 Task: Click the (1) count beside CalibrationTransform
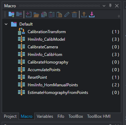(x=116, y=32)
